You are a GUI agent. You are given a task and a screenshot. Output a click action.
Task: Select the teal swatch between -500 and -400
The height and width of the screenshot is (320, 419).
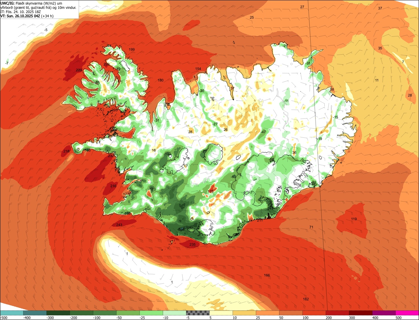click(x=12, y=313)
